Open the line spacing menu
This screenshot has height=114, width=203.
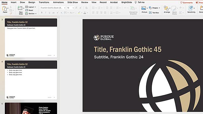coord(118,8)
